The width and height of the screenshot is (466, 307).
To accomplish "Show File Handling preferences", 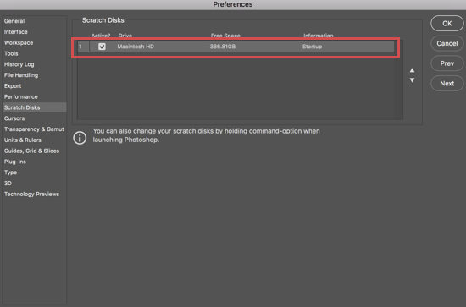I will pos(21,75).
